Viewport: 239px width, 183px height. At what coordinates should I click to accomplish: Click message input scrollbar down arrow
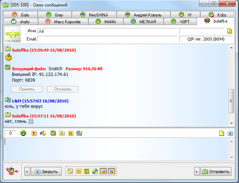(231, 158)
